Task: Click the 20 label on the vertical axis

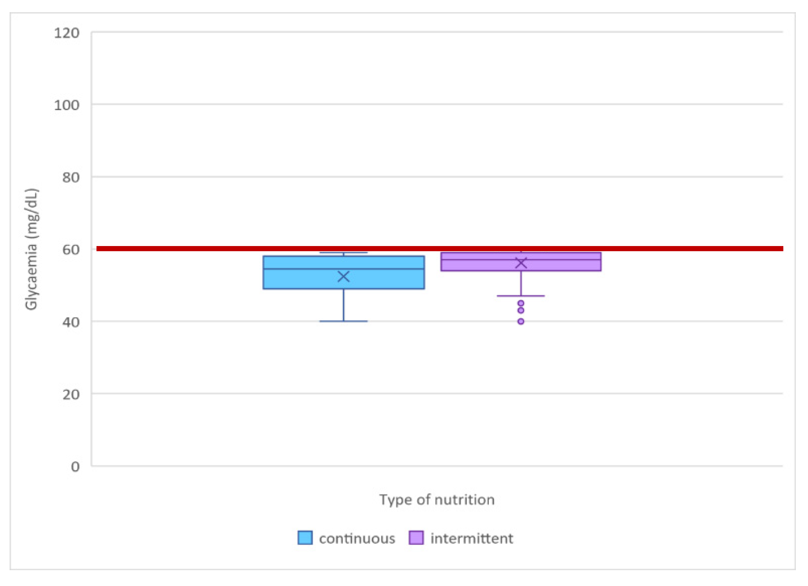Action: click(x=71, y=394)
